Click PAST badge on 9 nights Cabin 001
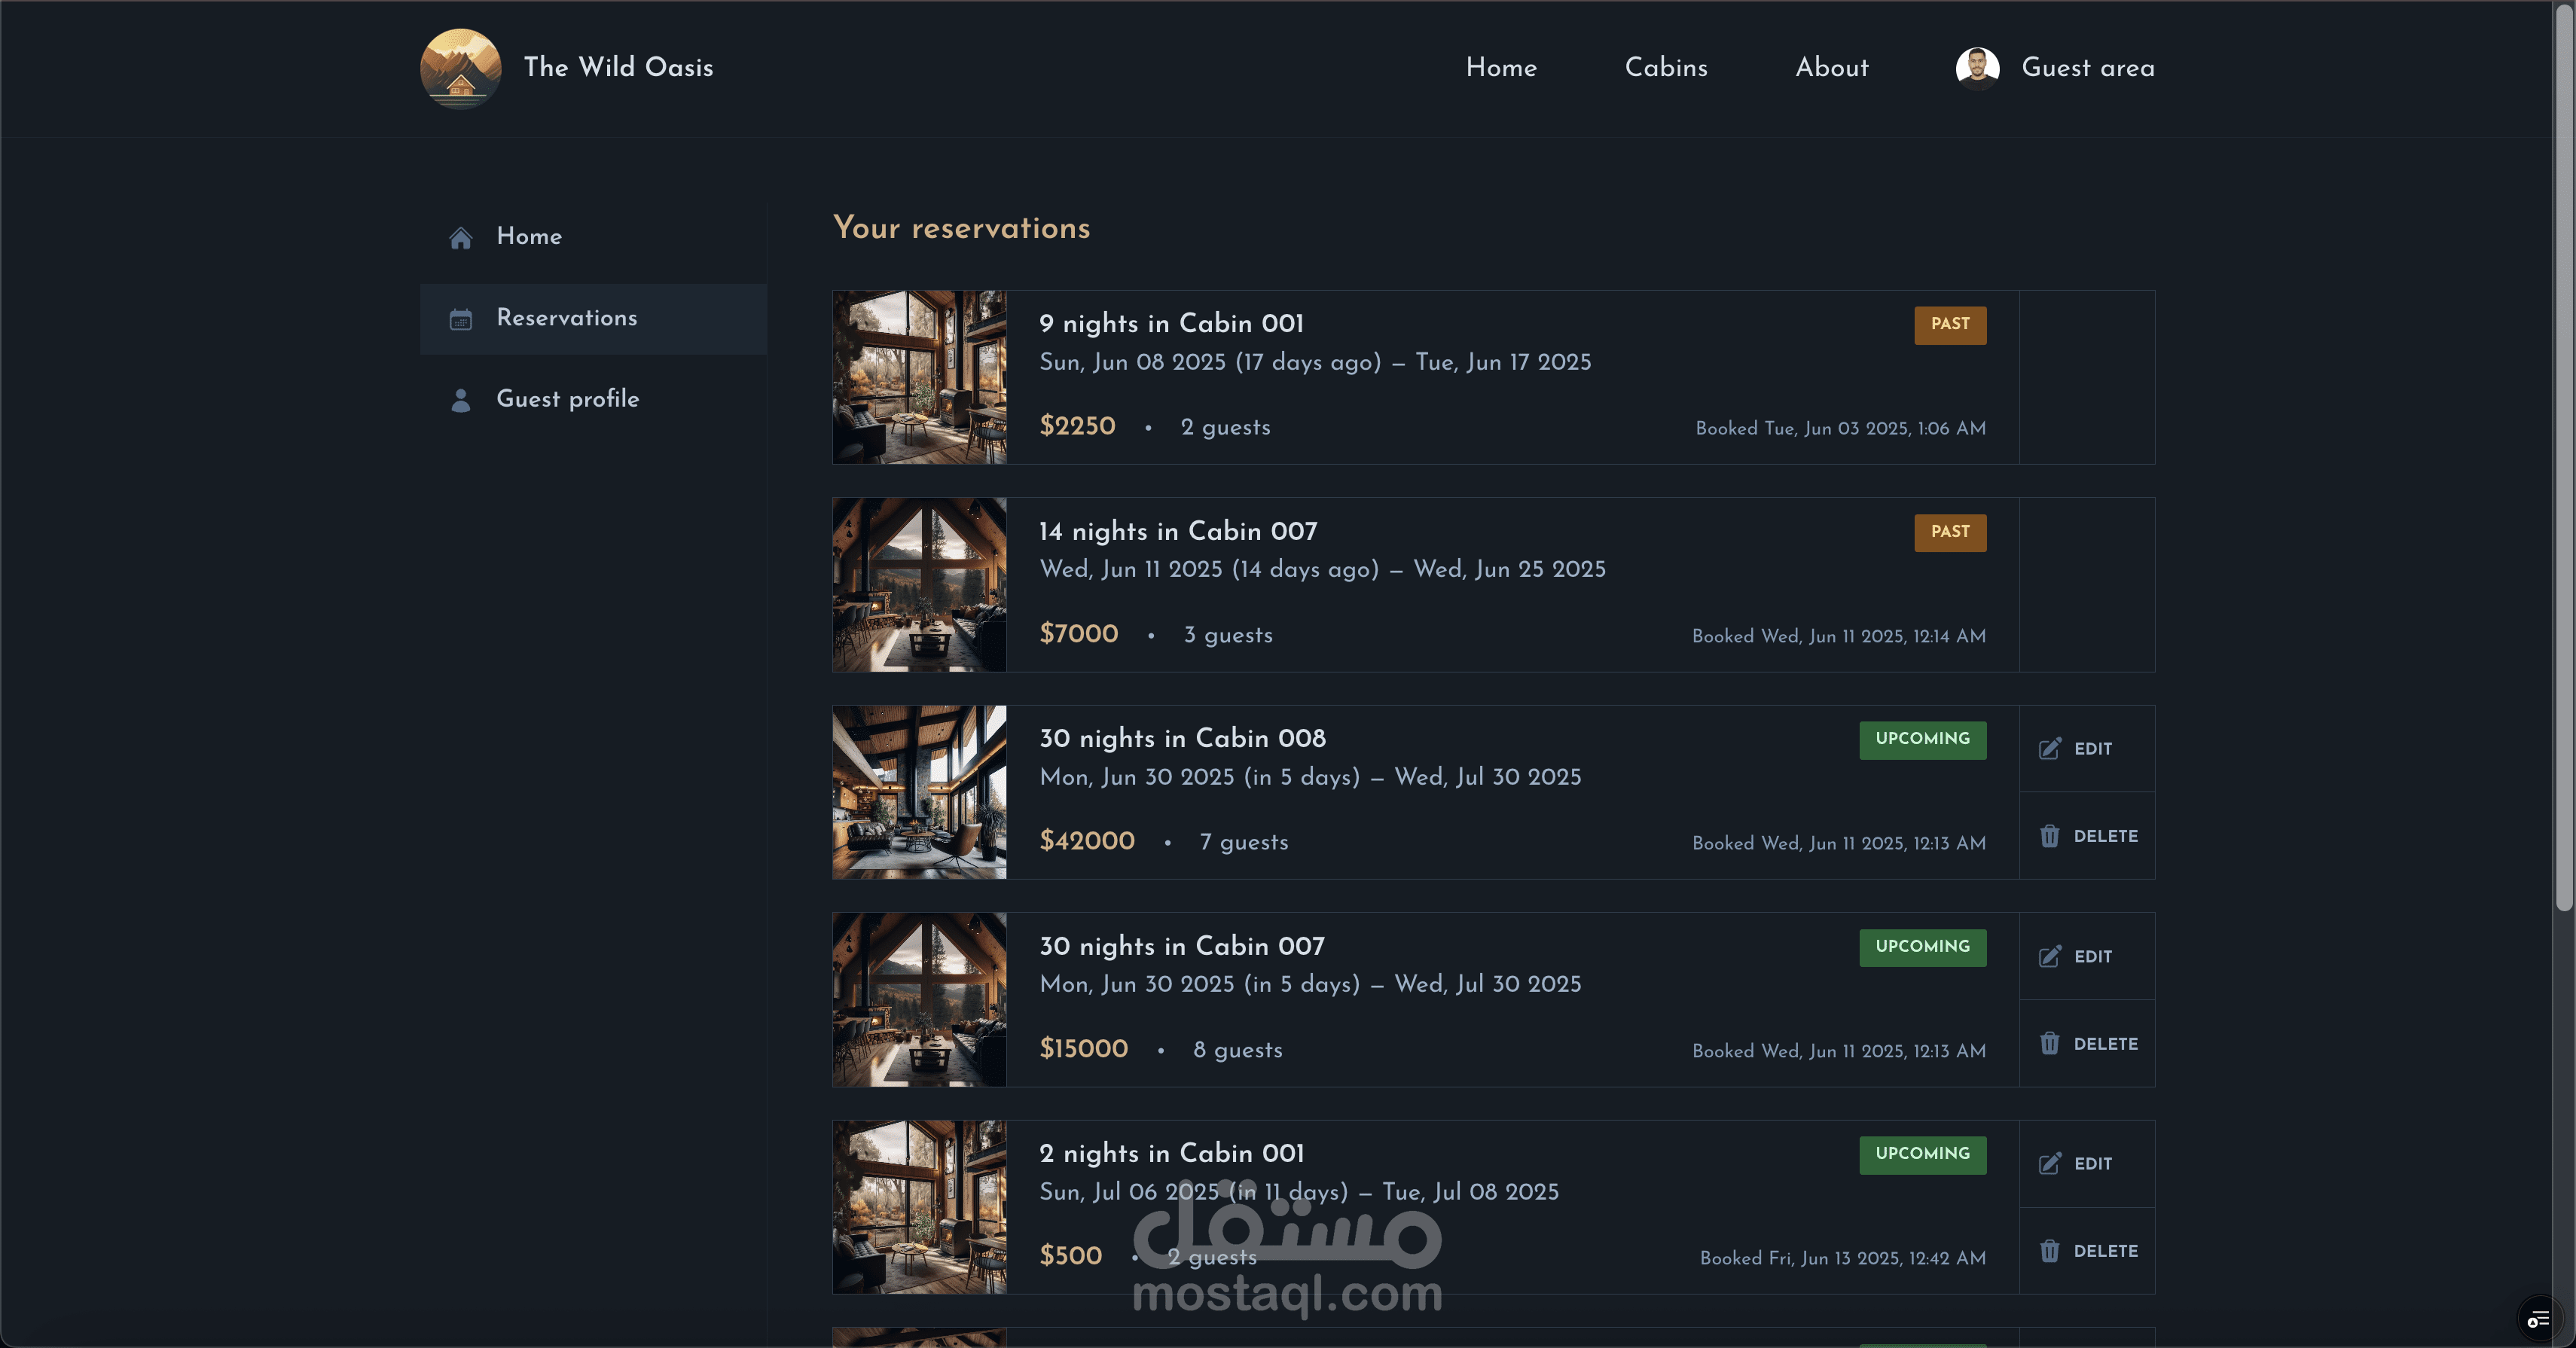 1950,325
